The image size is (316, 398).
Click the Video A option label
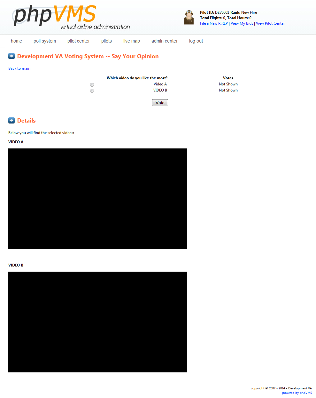[x=160, y=84]
